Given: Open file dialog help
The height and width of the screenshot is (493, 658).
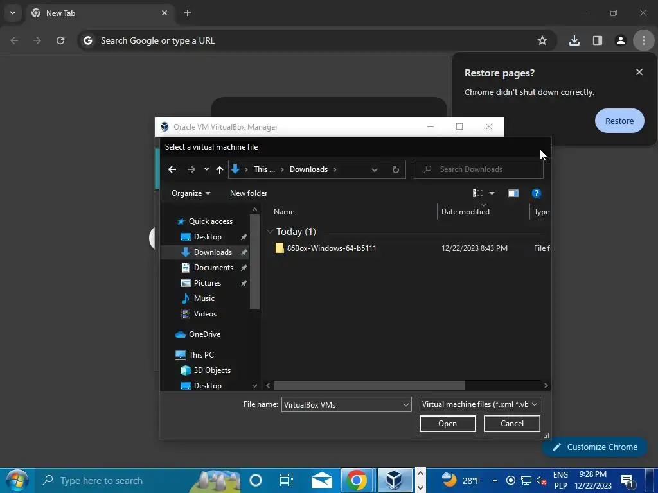Looking at the screenshot, I should (536, 193).
